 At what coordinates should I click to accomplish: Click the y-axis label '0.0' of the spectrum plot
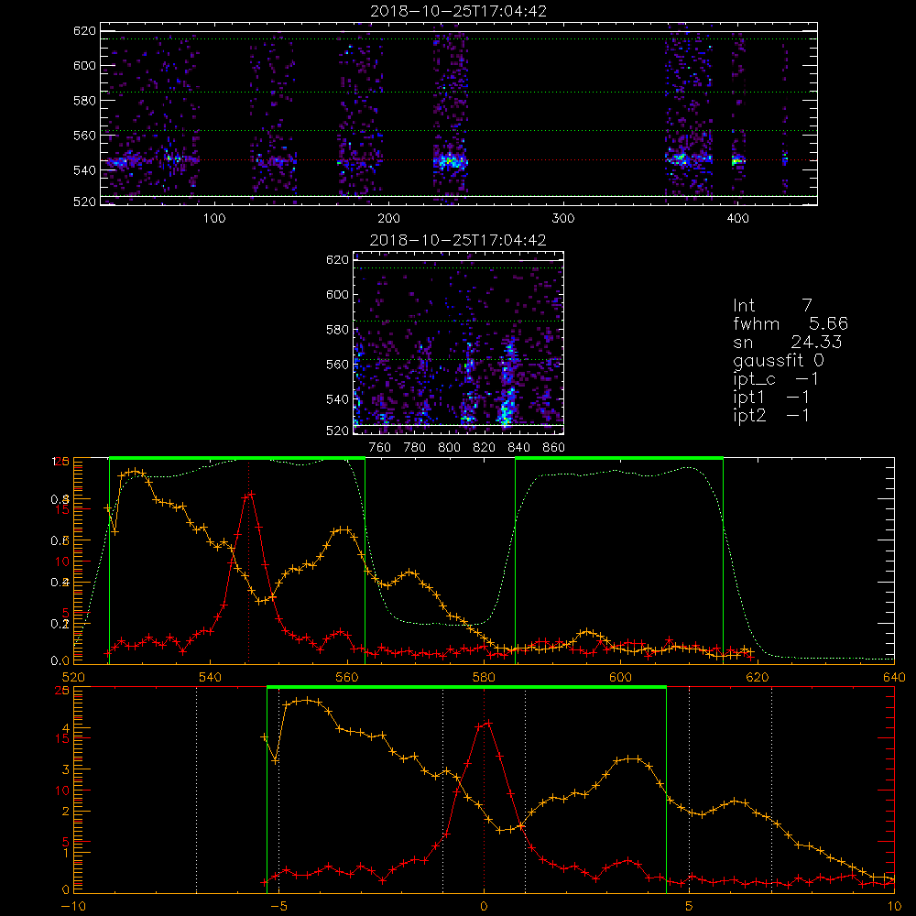[60, 660]
